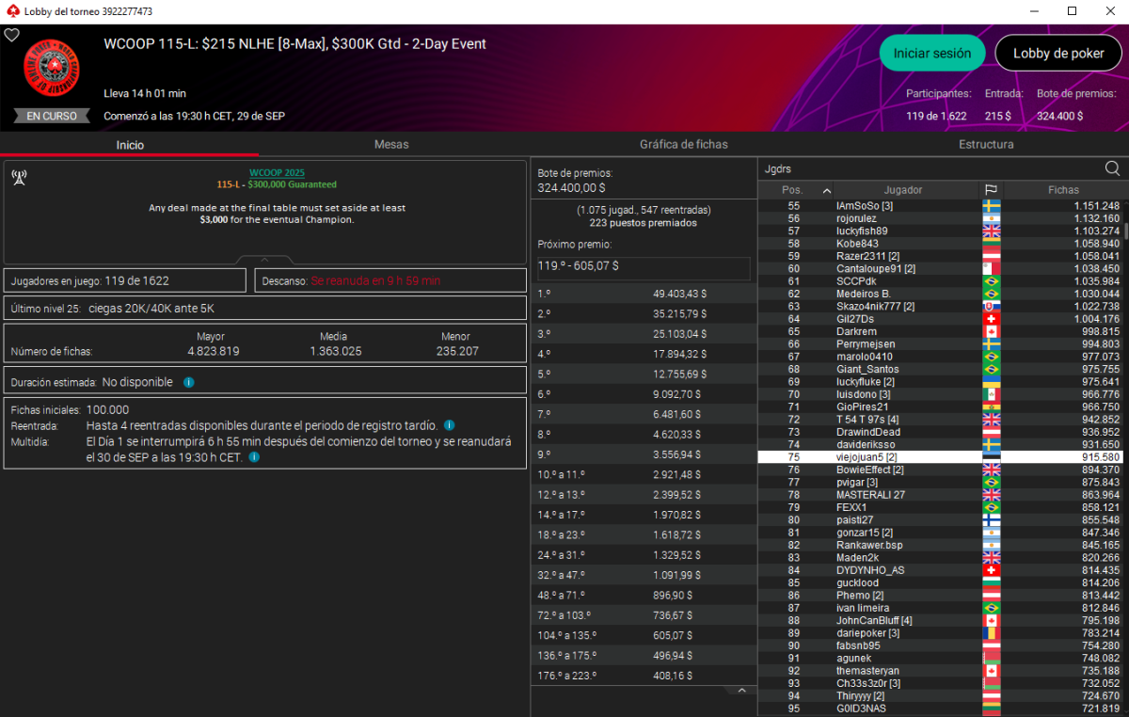The width and height of the screenshot is (1129, 717).
Task: Open the Lobby de poker
Action: pyautogui.click(x=1058, y=54)
